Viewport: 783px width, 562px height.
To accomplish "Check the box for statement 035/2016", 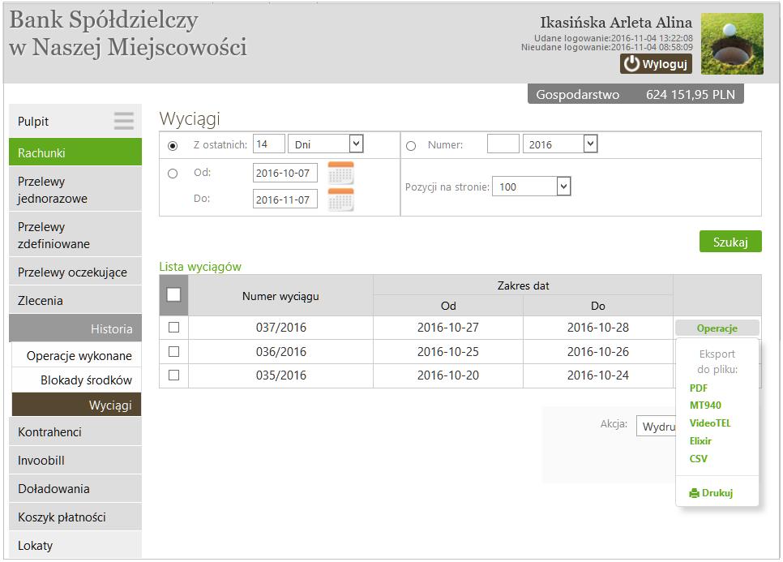I will pyautogui.click(x=173, y=375).
